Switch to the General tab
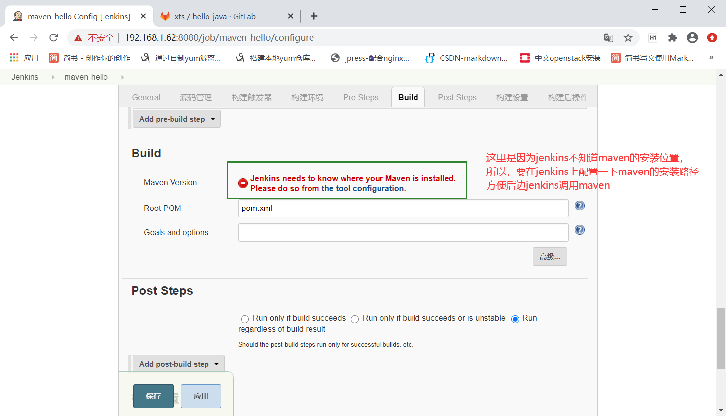 146,97
